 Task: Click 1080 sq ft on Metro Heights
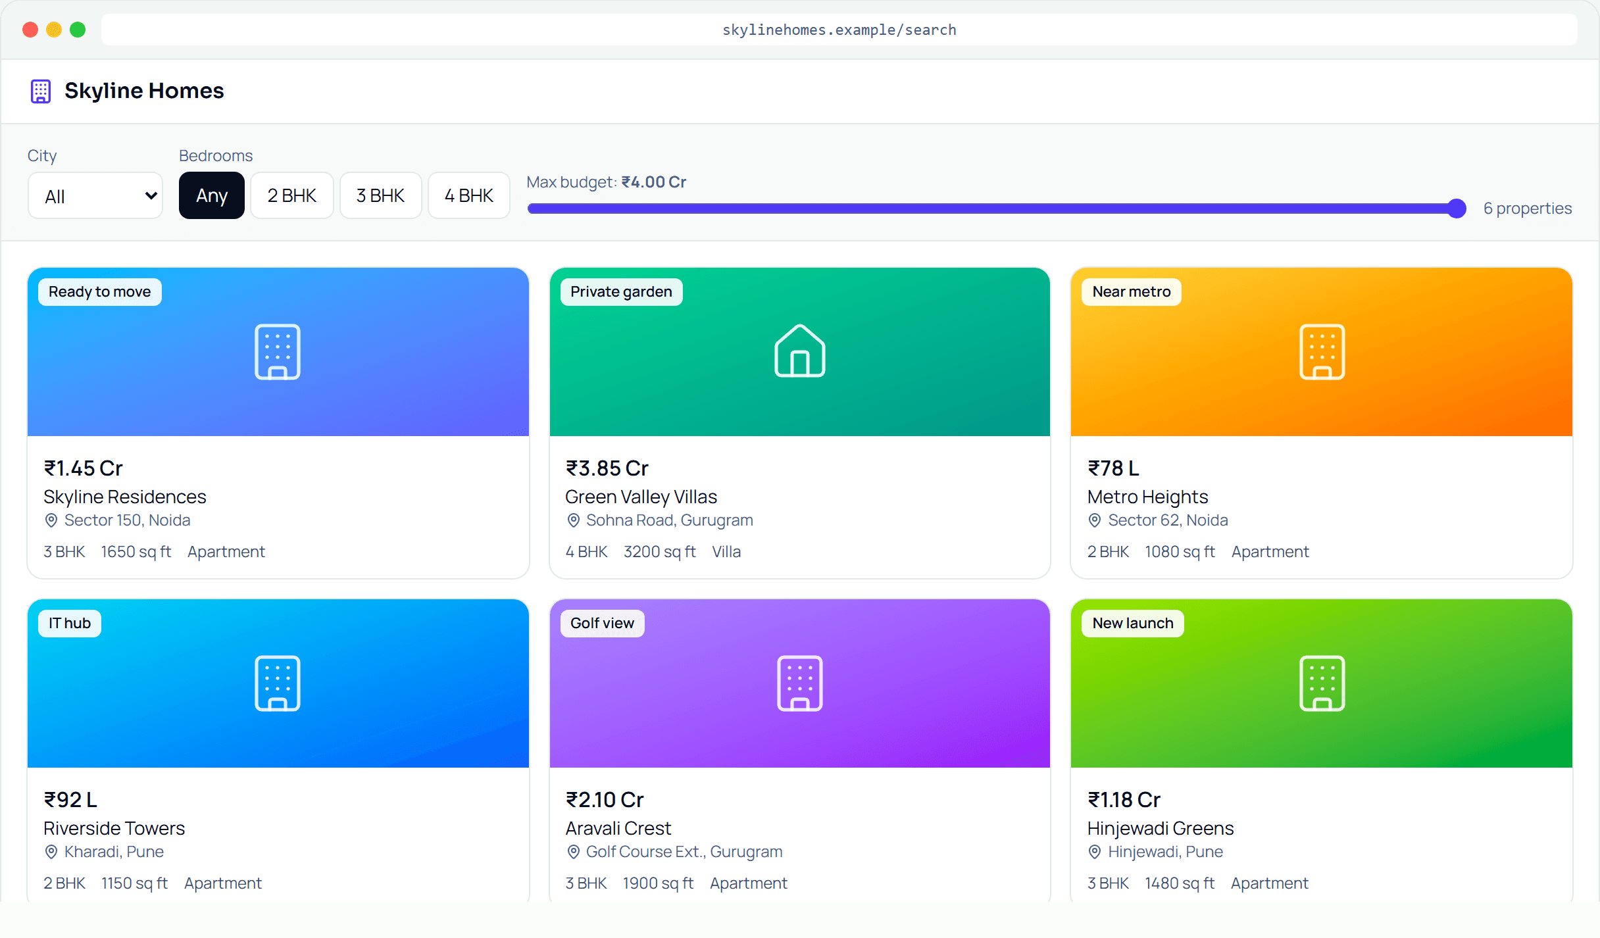1180,552
